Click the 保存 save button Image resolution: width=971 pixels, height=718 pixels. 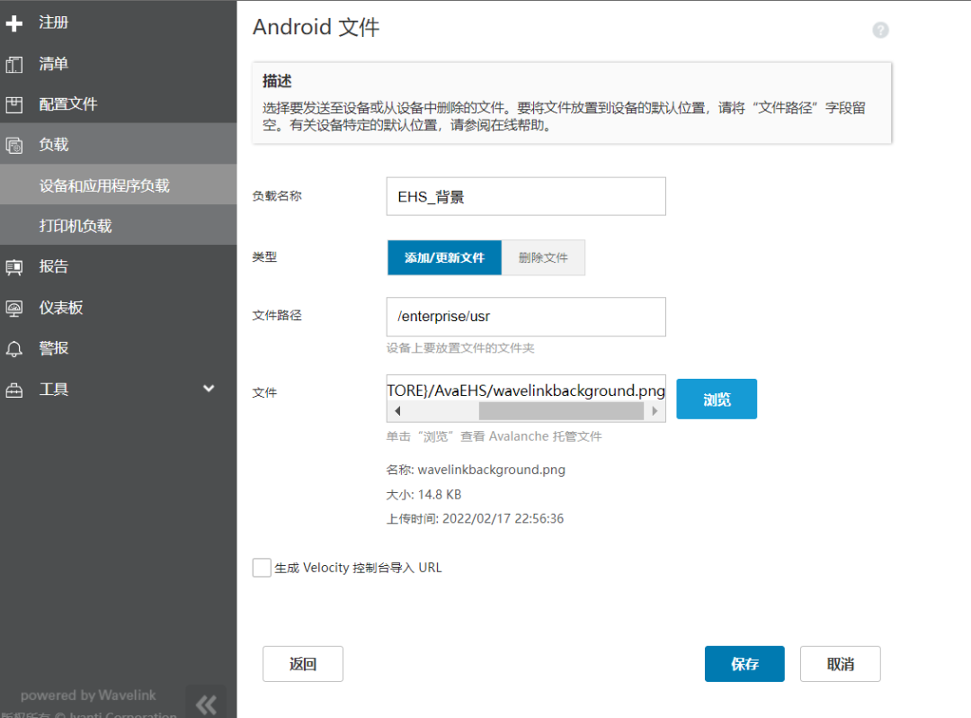pos(744,664)
